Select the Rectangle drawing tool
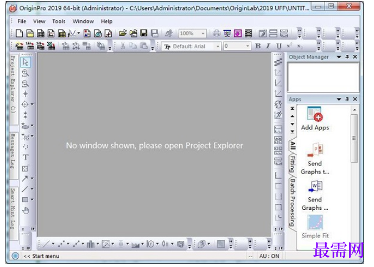 point(25,200)
